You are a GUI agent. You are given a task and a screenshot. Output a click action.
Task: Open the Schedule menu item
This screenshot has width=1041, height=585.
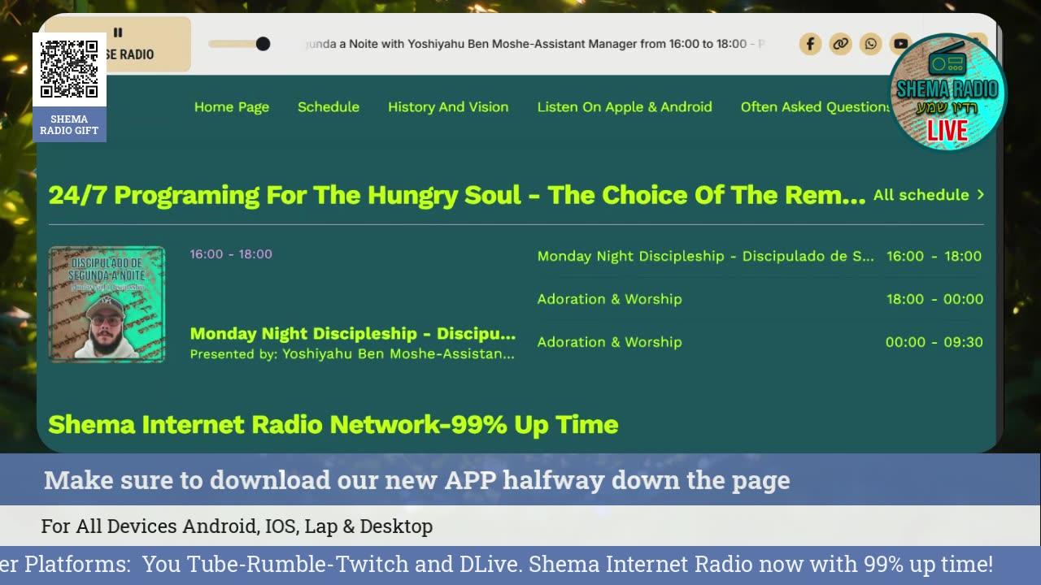329,107
